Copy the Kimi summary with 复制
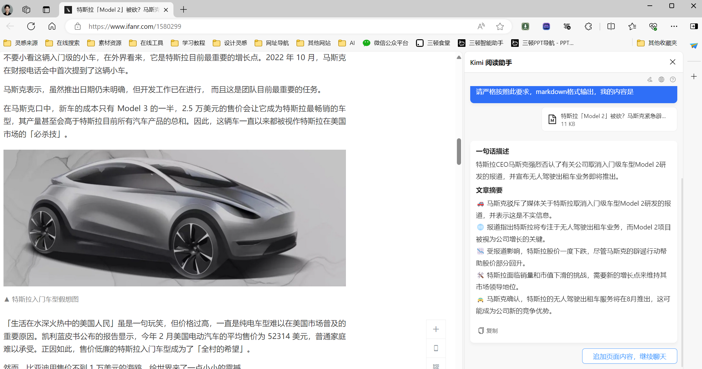This screenshot has width=702, height=369. (488, 330)
